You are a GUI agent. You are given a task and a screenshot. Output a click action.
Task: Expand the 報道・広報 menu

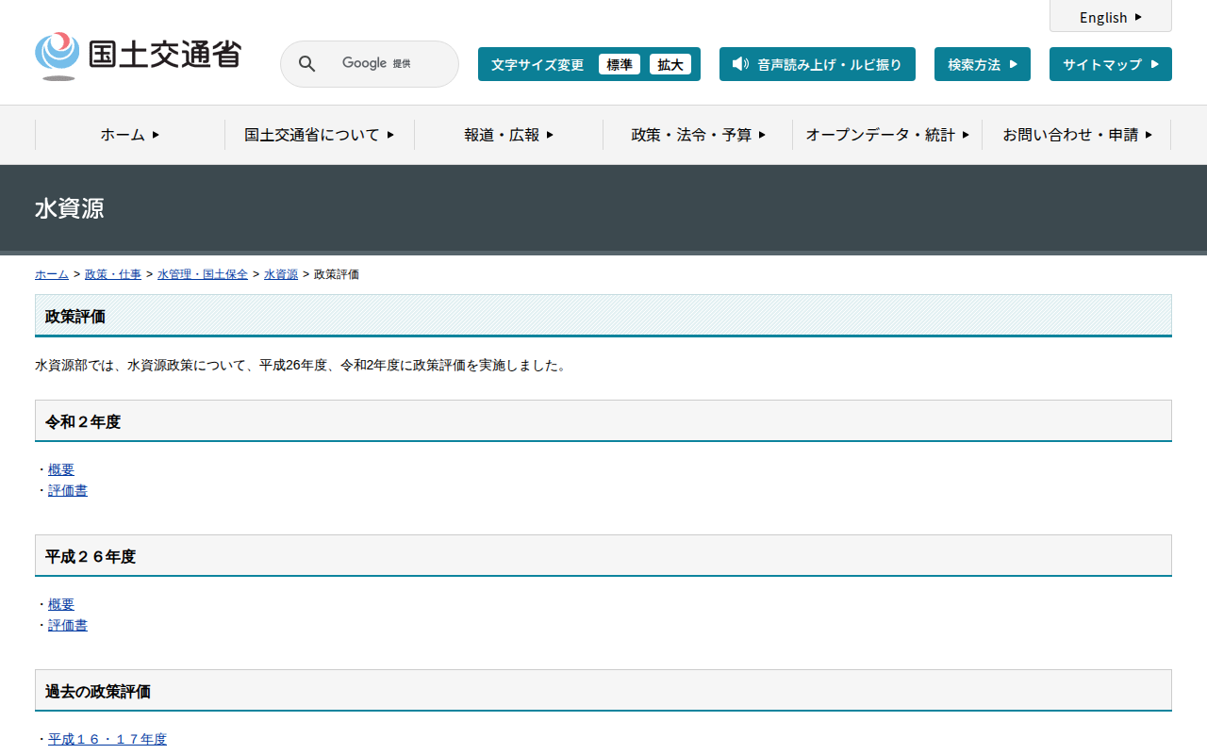(x=508, y=135)
